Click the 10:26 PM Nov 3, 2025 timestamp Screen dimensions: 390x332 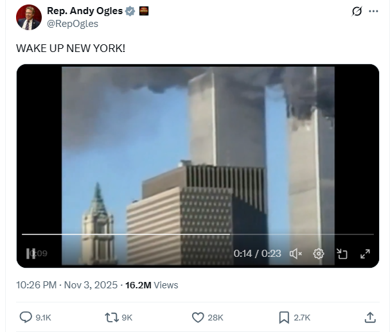click(x=67, y=285)
